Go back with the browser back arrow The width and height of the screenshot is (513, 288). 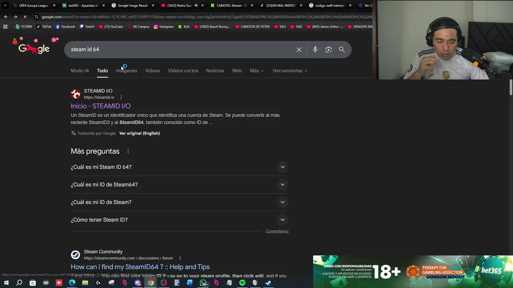click(x=6, y=17)
